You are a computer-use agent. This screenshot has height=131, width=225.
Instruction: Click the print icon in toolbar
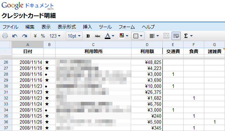[5, 36]
